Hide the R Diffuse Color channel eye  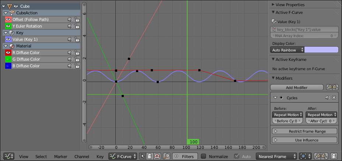tap(8, 53)
